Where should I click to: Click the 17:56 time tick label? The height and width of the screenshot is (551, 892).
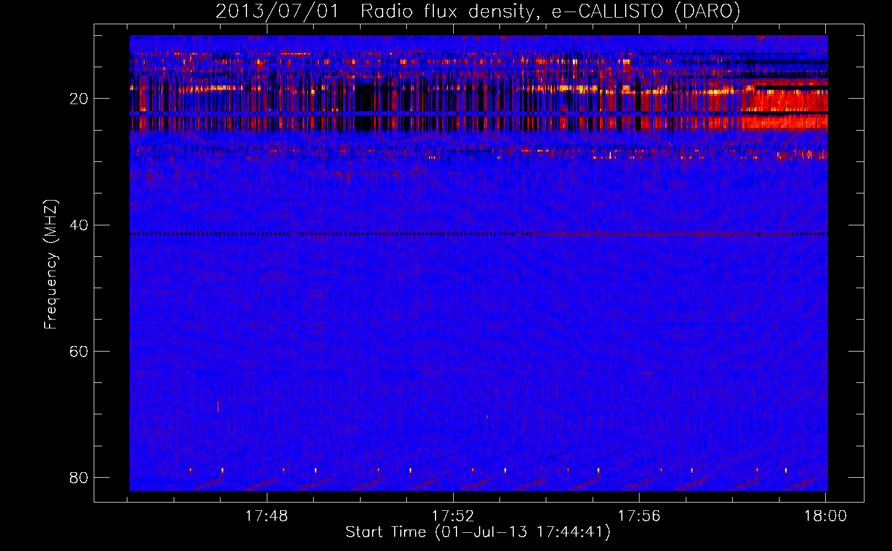(639, 516)
